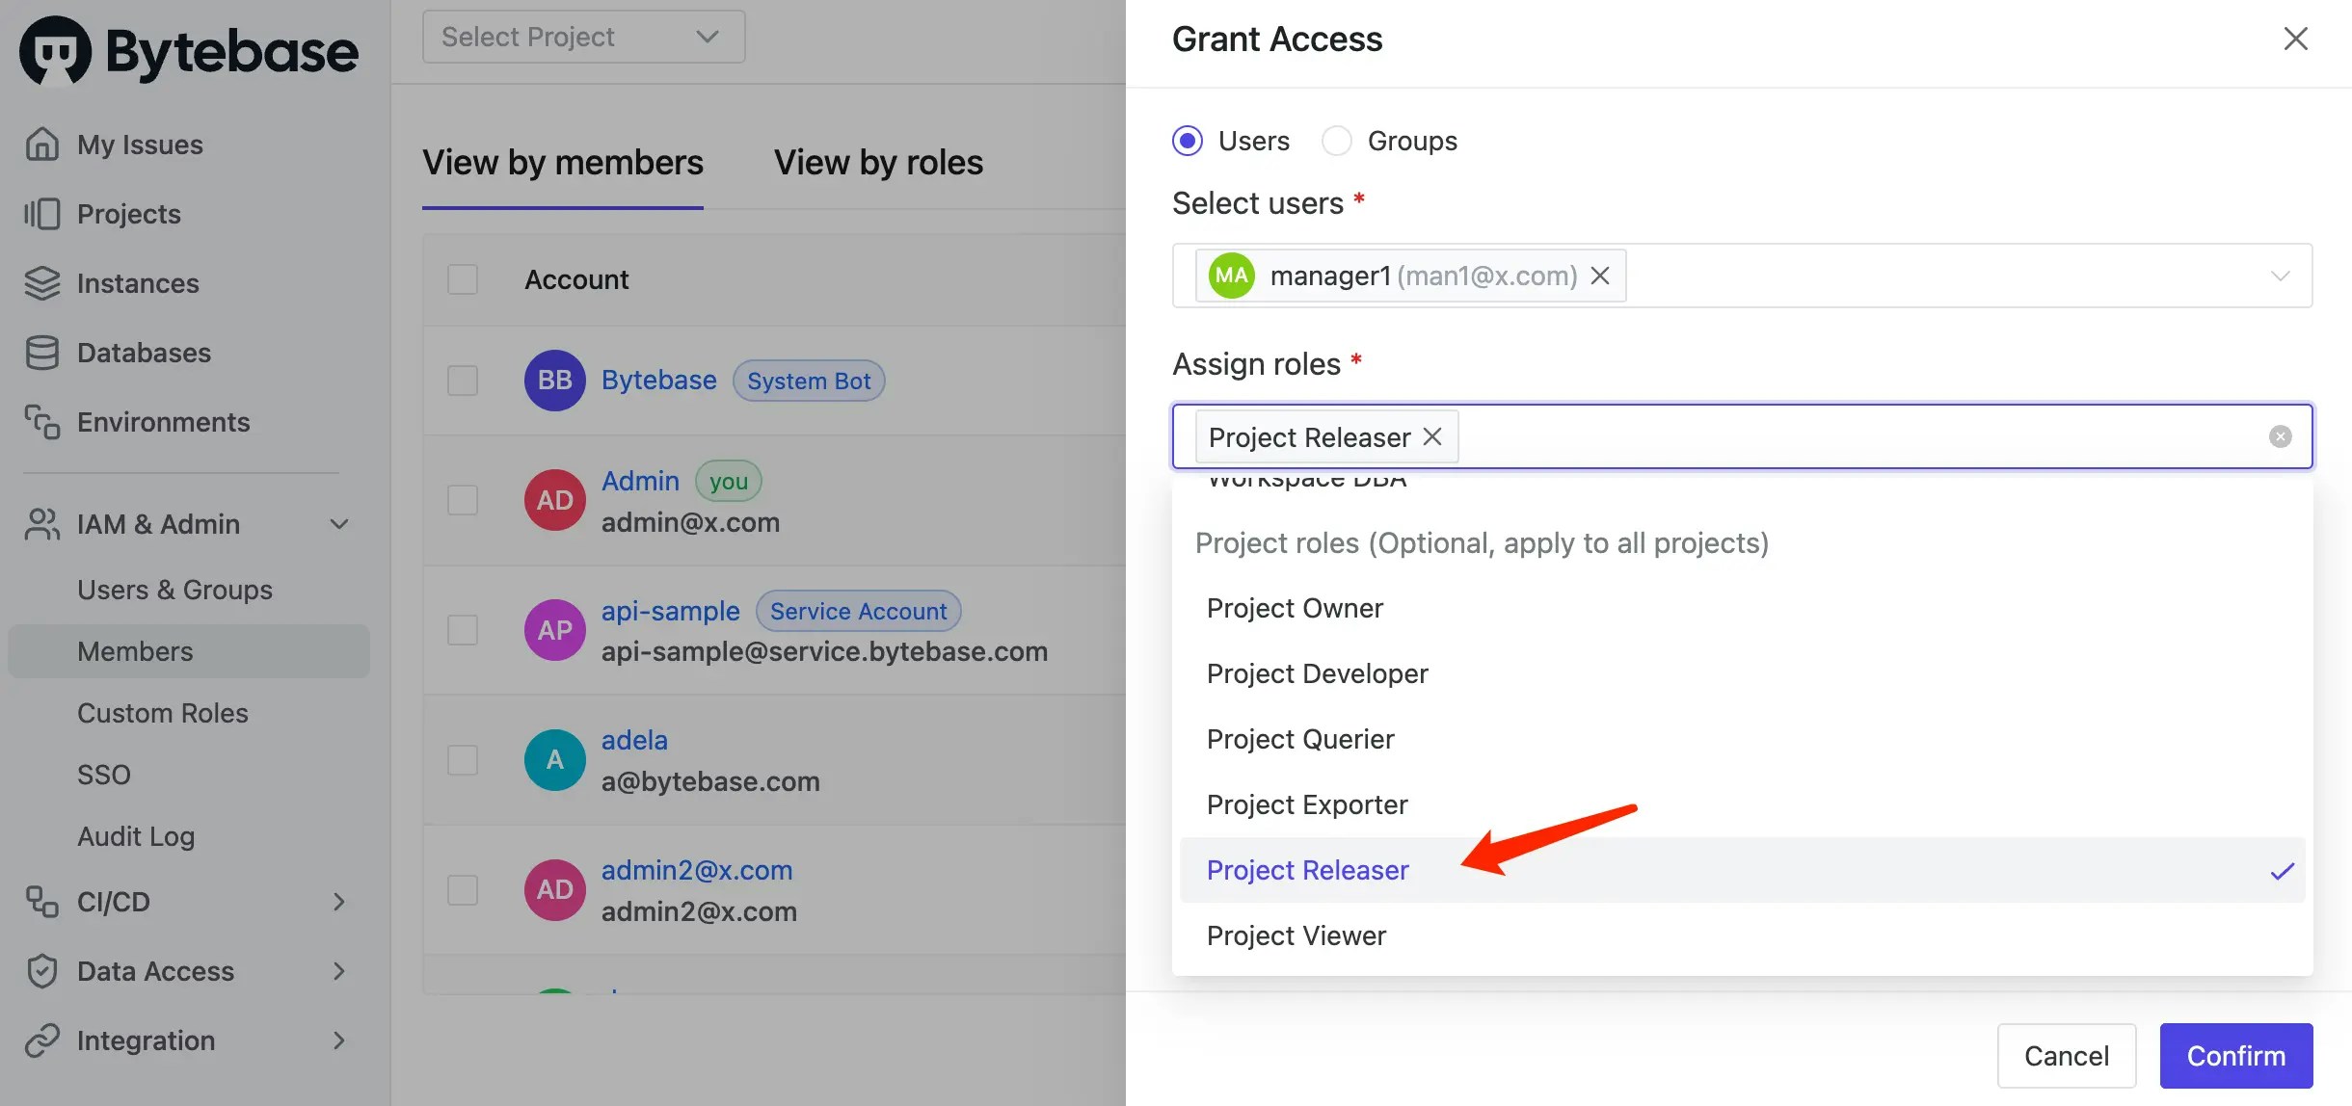2352x1106 pixels.
Task: Collapse the IAM & Admin section
Action: [339, 524]
